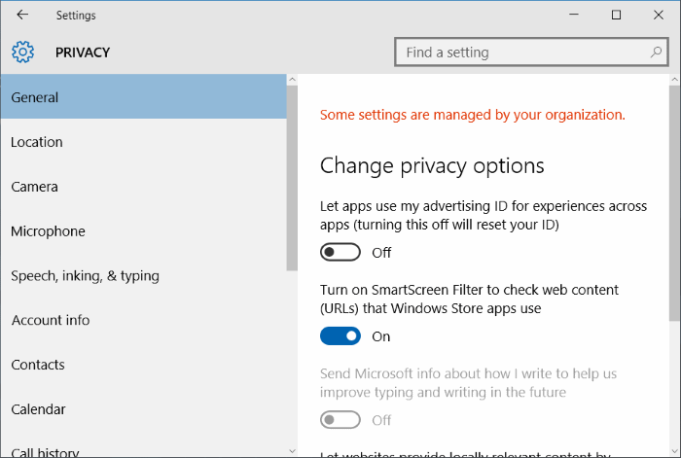
Task: Toggle the disabled typing info switch
Action: [x=340, y=420]
